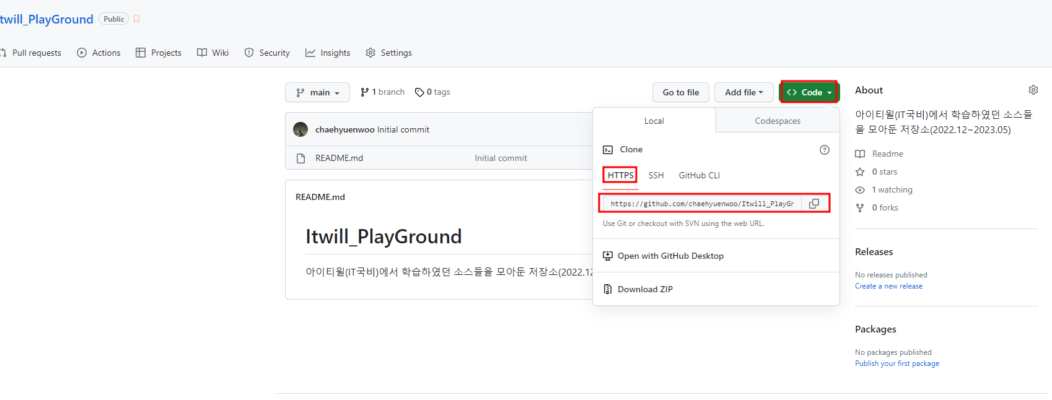The height and width of the screenshot is (400, 1052).
Task: Click the 1 branch link
Action: pyautogui.click(x=382, y=92)
